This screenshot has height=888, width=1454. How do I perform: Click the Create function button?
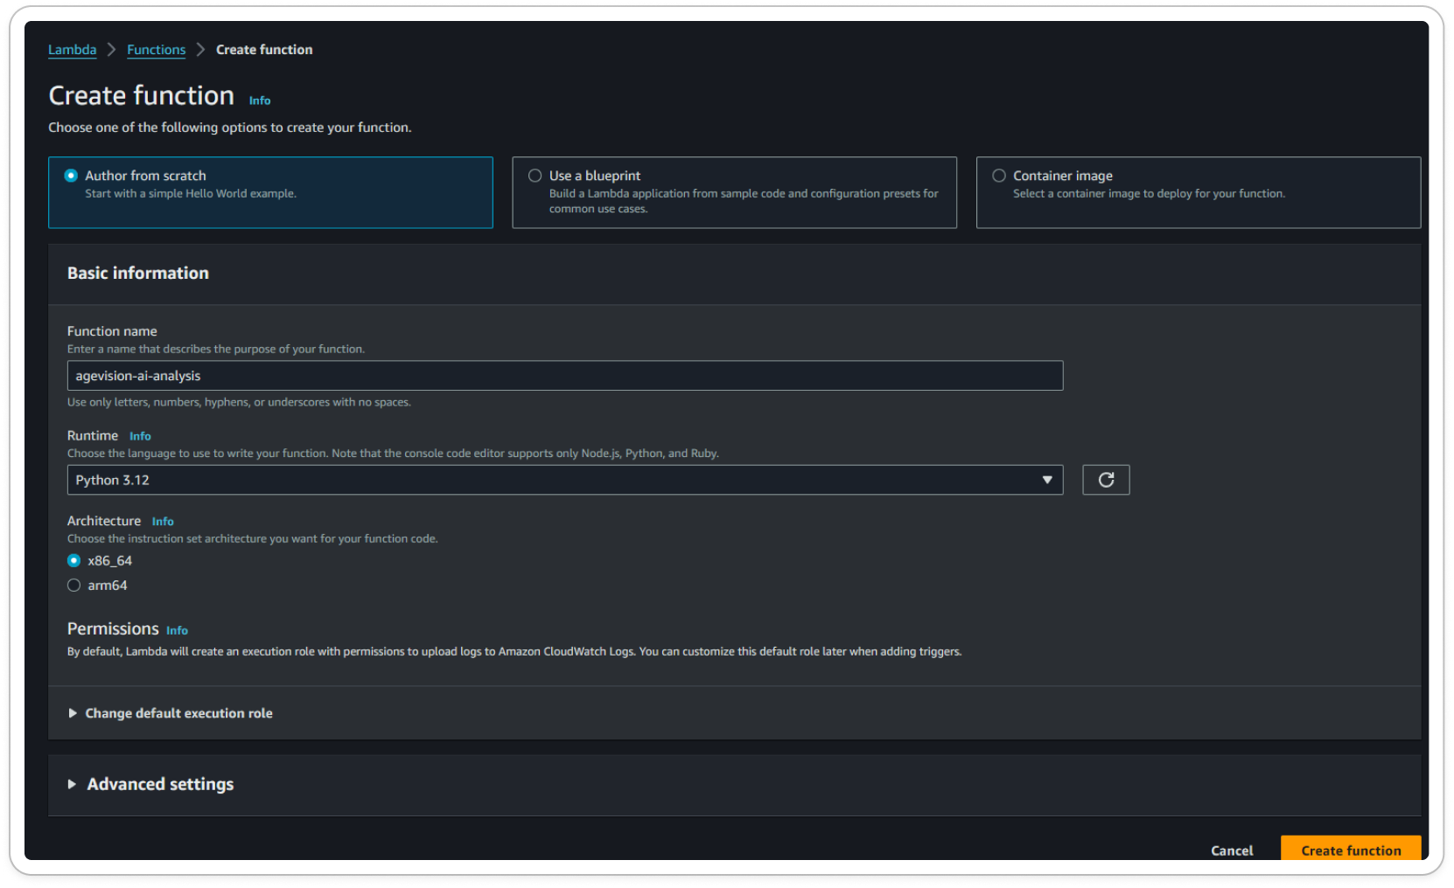tap(1350, 850)
